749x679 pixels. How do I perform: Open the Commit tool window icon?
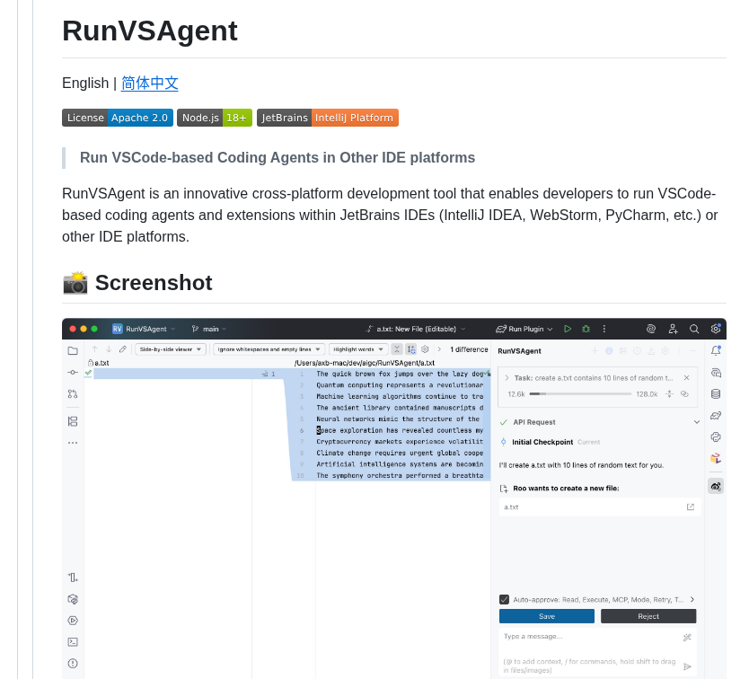(73, 372)
